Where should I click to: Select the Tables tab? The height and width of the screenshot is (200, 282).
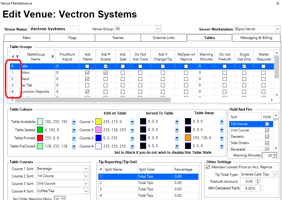click(x=209, y=38)
